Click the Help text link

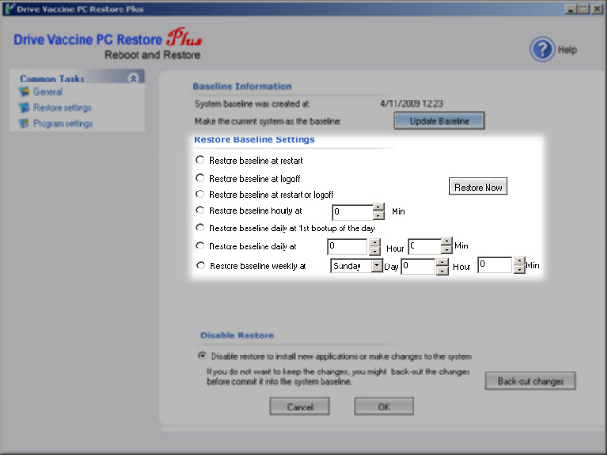(567, 50)
